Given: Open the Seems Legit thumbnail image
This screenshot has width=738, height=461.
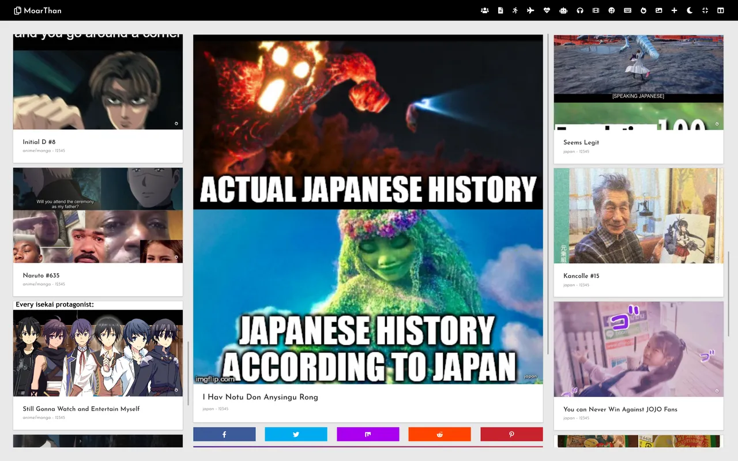Looking at the screenshot, I should click(x=638, y=82).
